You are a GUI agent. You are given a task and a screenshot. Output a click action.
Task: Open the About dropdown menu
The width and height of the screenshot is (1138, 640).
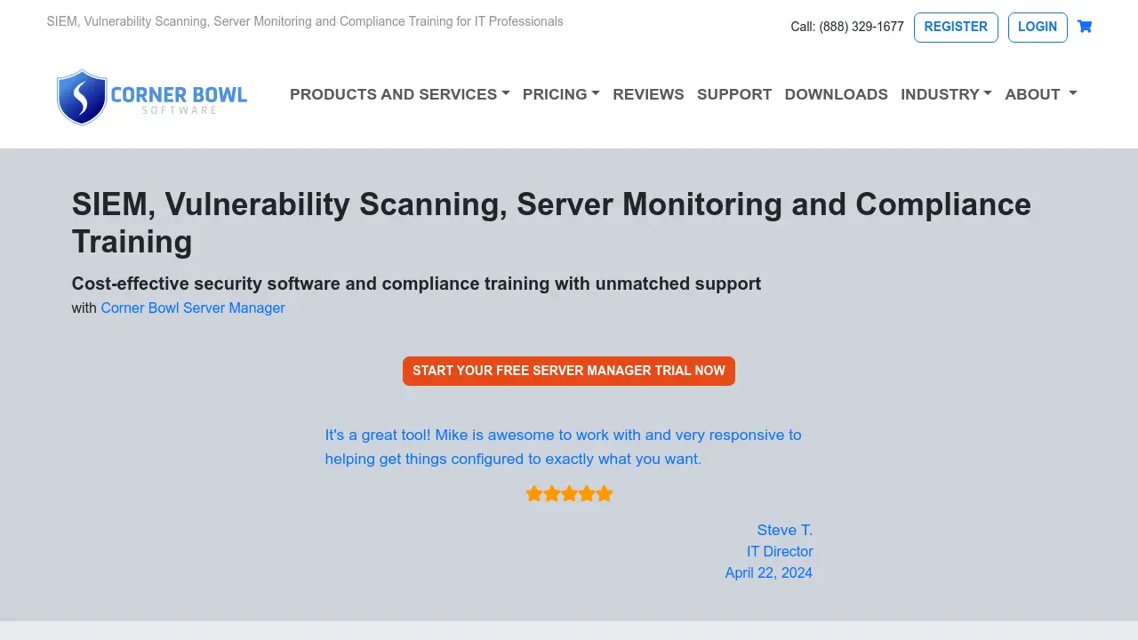coord(1041,94)
